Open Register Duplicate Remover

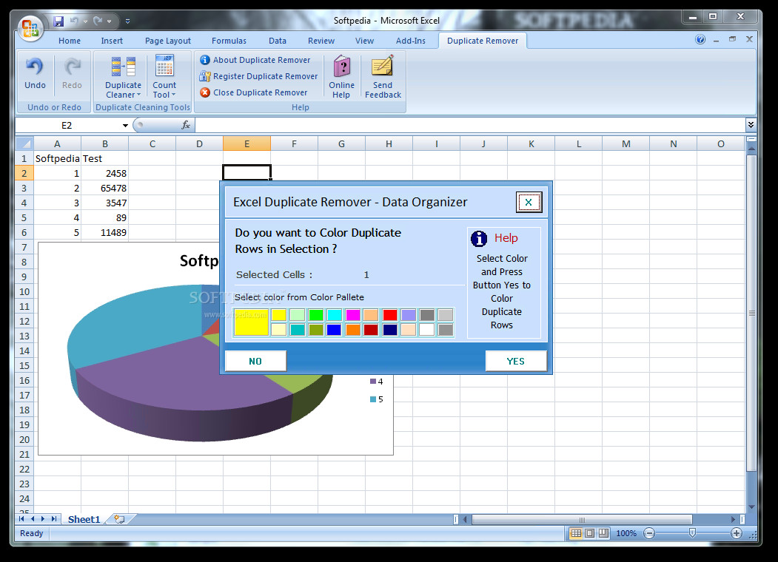pyautogui.click(x=258, y=76)
